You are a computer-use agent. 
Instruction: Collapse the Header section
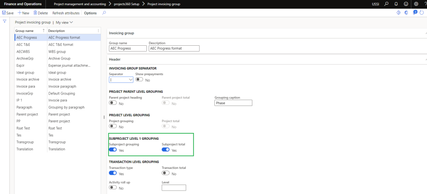pyautogui.click(x=425, y=59)
